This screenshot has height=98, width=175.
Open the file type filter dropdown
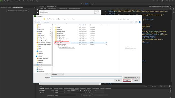[x=132, y=78]
